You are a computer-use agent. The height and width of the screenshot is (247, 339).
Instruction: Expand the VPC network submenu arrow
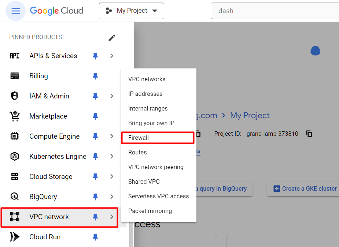tap(112, 217)
